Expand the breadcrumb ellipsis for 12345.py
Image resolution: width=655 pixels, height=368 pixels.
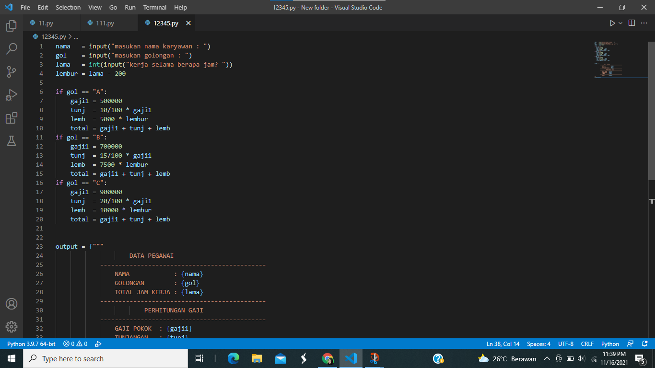[76, 36]
